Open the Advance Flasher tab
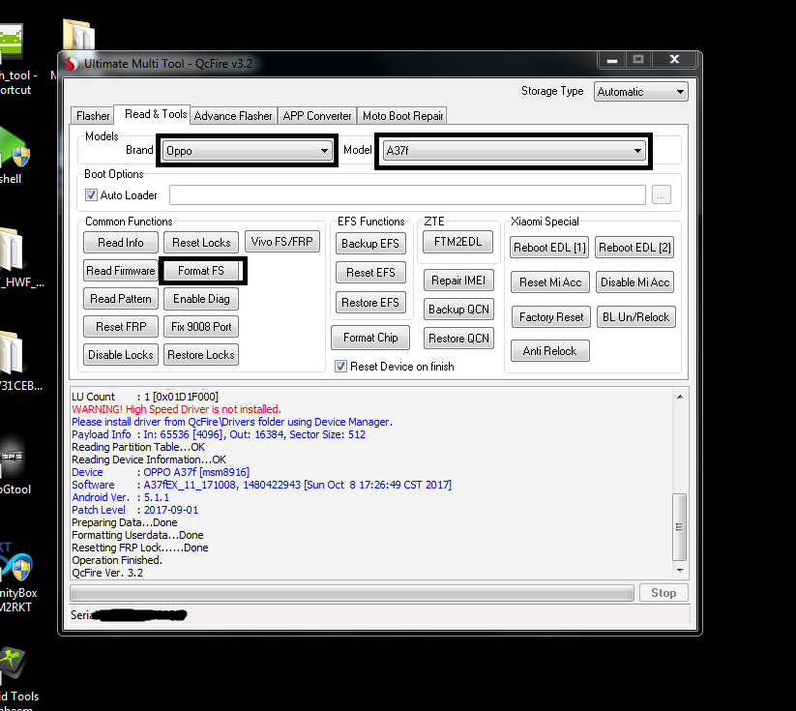 coord(233,116)
